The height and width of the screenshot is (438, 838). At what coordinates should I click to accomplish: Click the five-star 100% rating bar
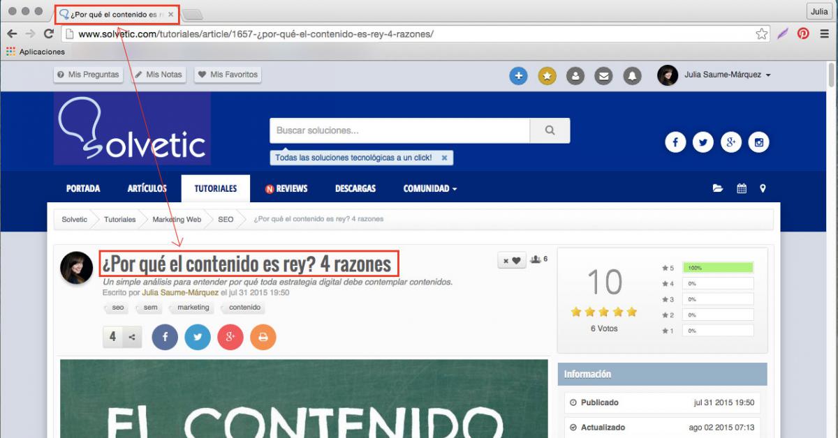pos(719,268)
